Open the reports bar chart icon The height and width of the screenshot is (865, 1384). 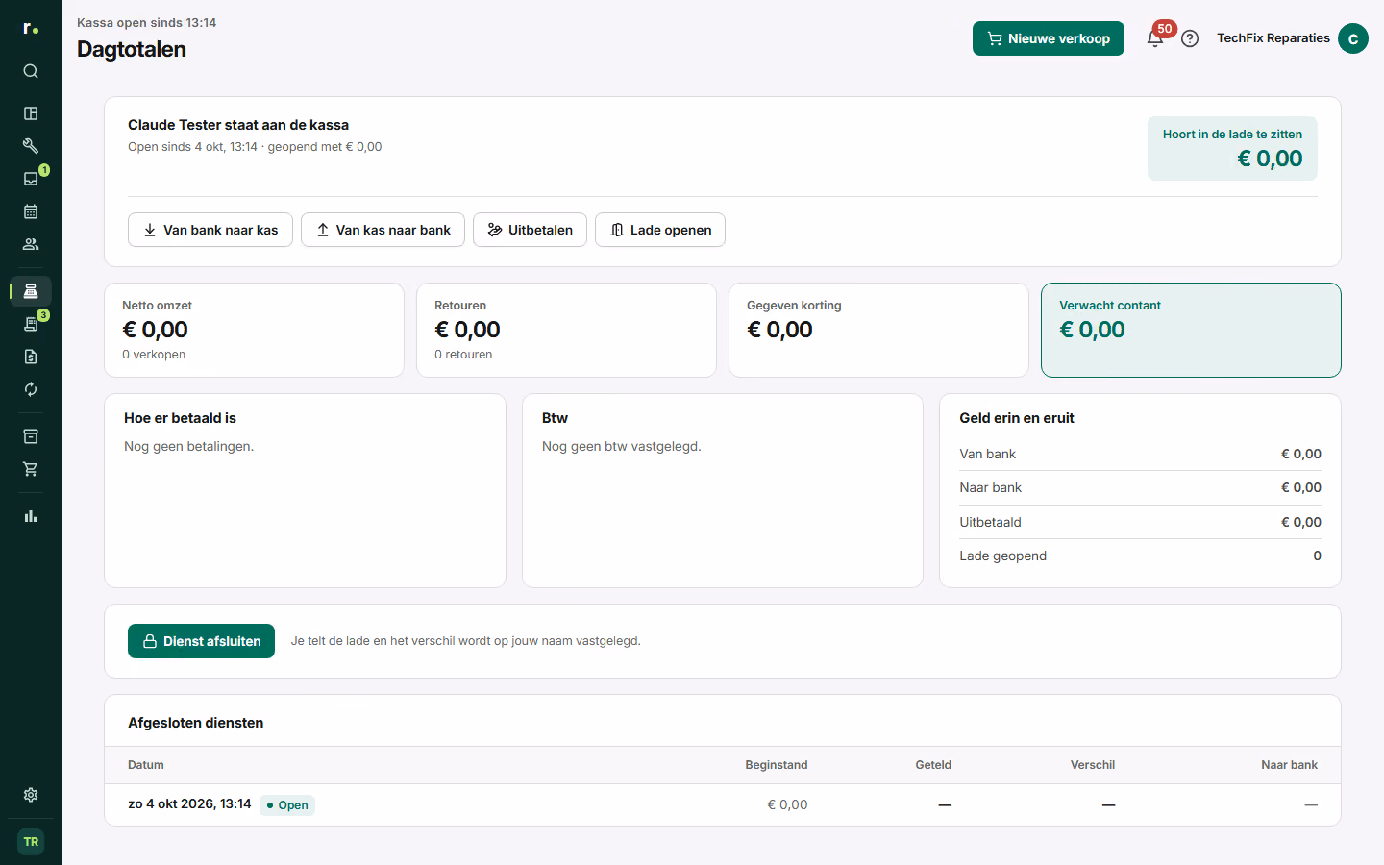pyautogui.click(x=31, y=516)
